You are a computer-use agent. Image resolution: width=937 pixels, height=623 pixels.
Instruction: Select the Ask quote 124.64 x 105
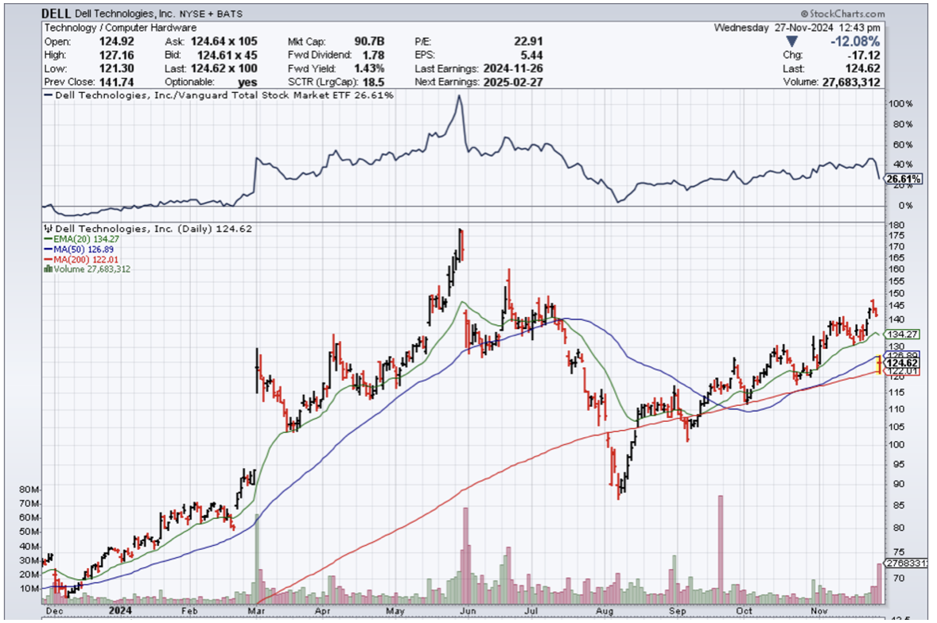tap(224, 42)
